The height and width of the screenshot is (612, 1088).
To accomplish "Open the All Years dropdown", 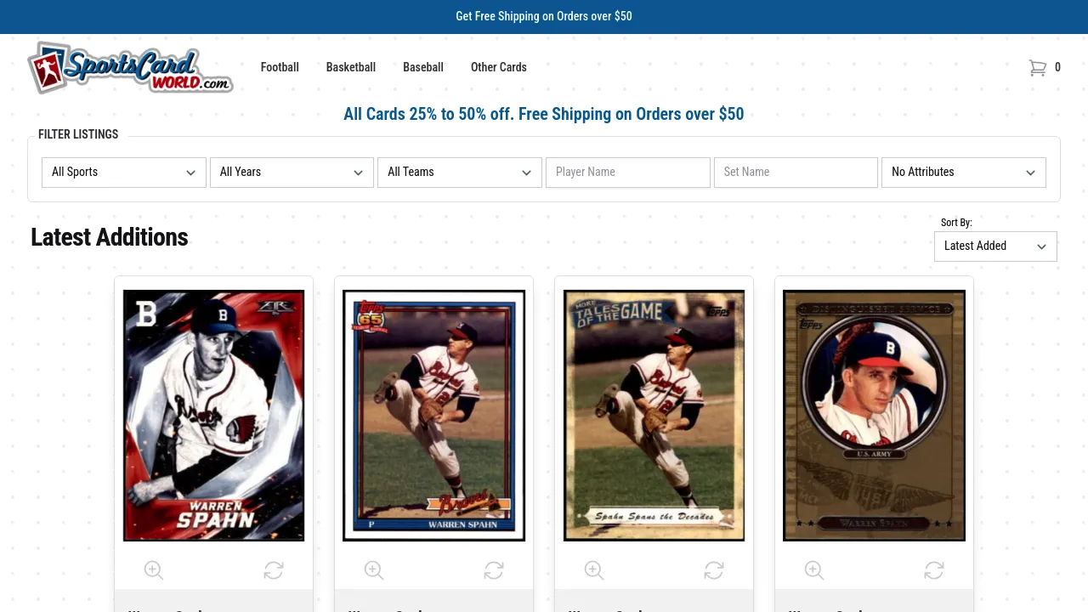I will coord(292,172).
